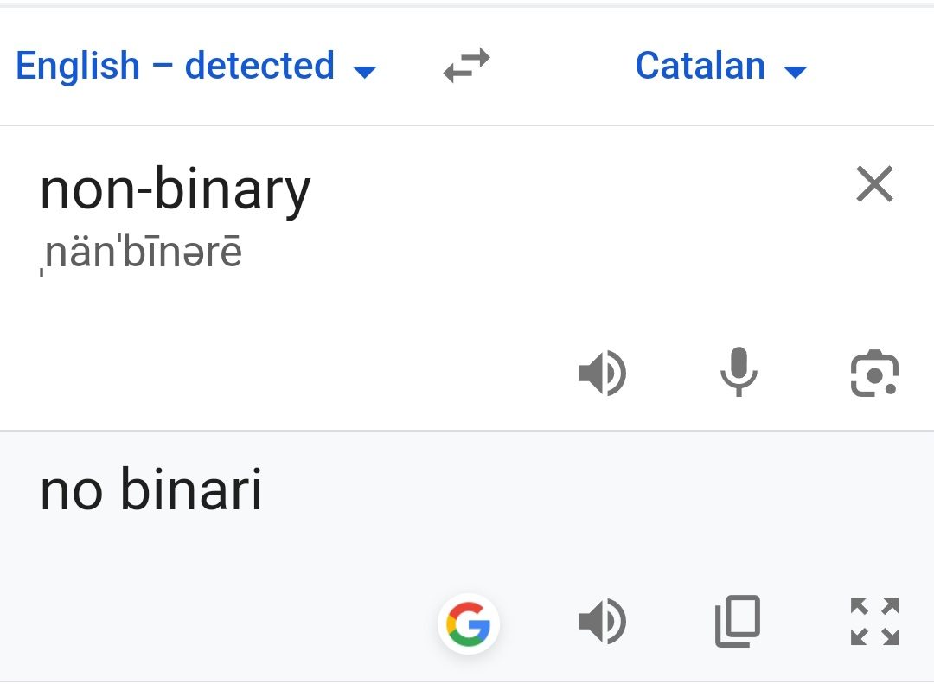This screenshot has width=934, height=684.
Task: Open camera translation
Action: [874, 374]
